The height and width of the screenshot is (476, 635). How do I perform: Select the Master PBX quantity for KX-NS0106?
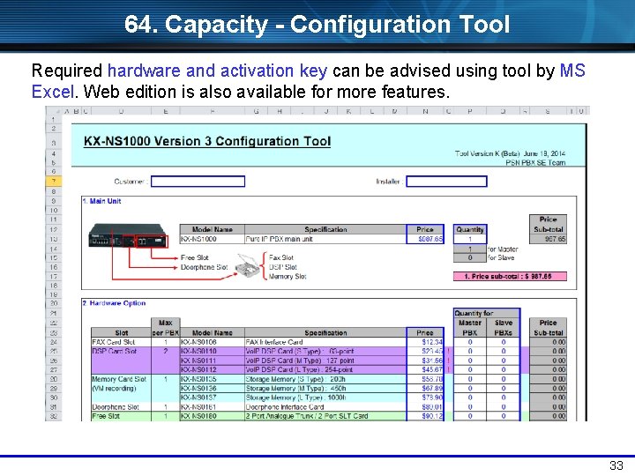pos(470,342)
